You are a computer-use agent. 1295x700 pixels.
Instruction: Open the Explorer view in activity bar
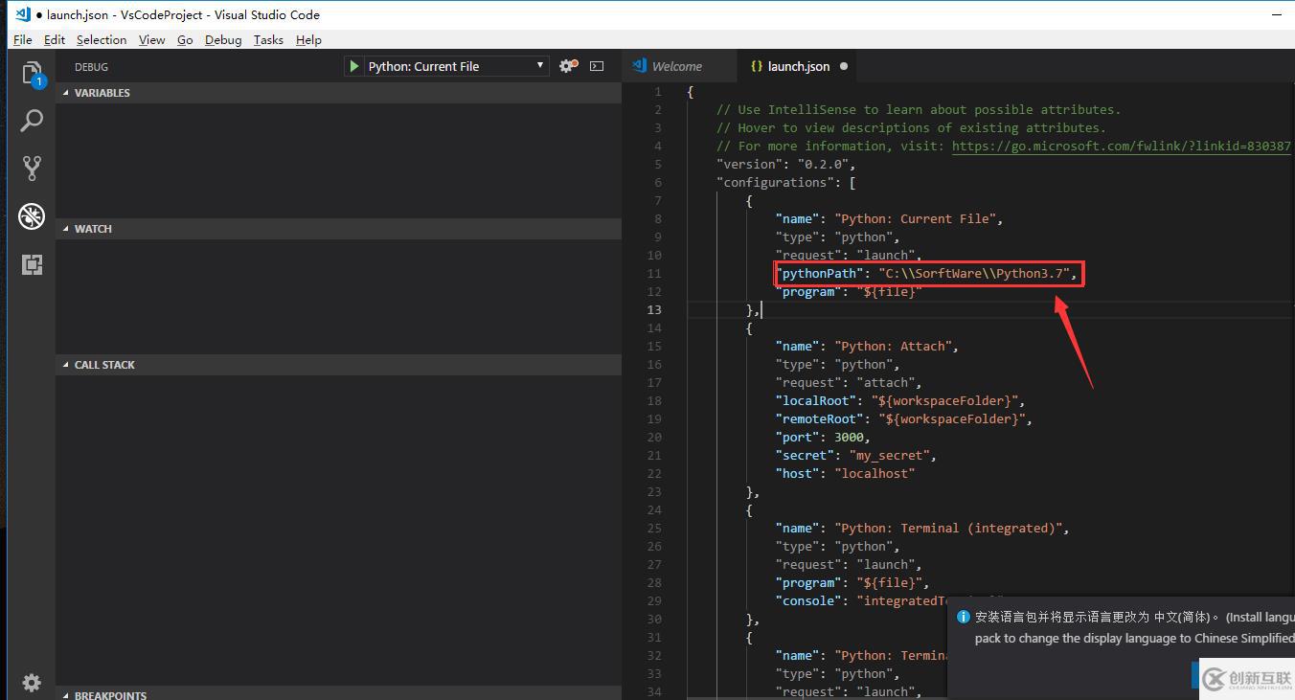click(x=32, y=74)
